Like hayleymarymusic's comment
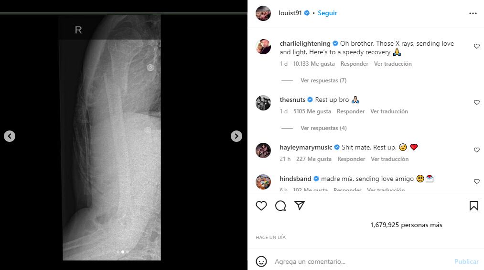484x270 pixels. [476, 150]
